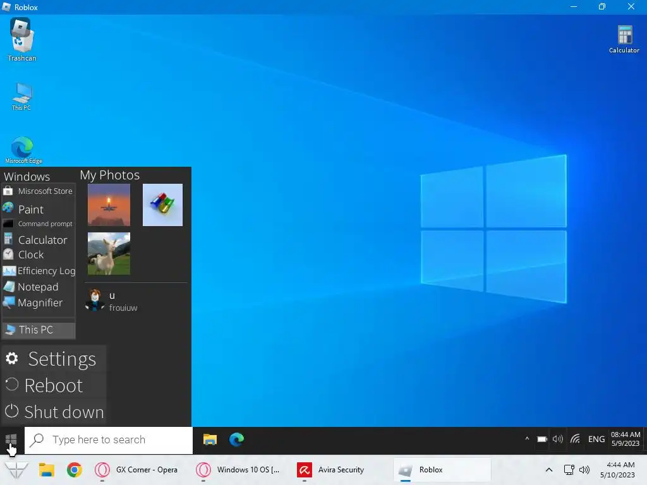Click the in-game Windows start button
The height and width of the screenshot is (485, 647).
click(11, 440)
